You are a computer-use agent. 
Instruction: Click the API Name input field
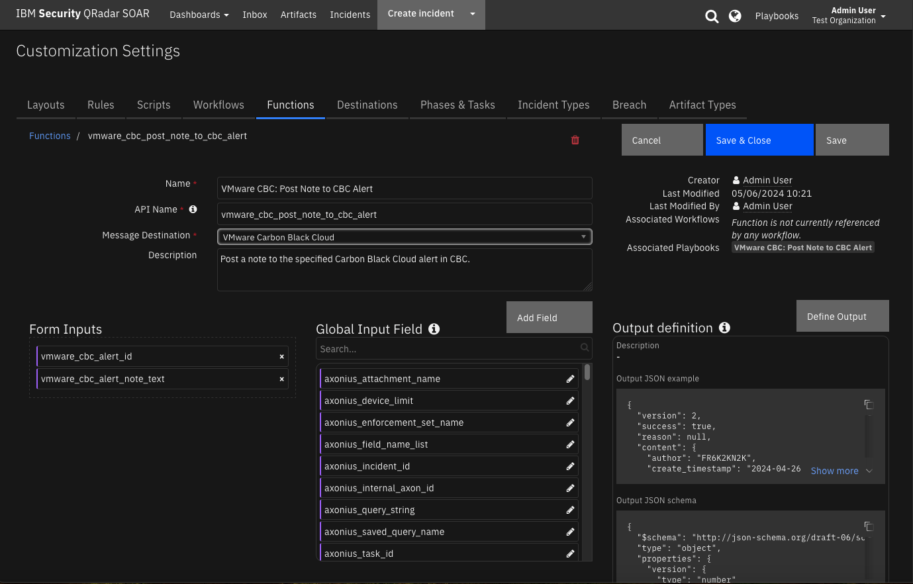coord(405,214)
